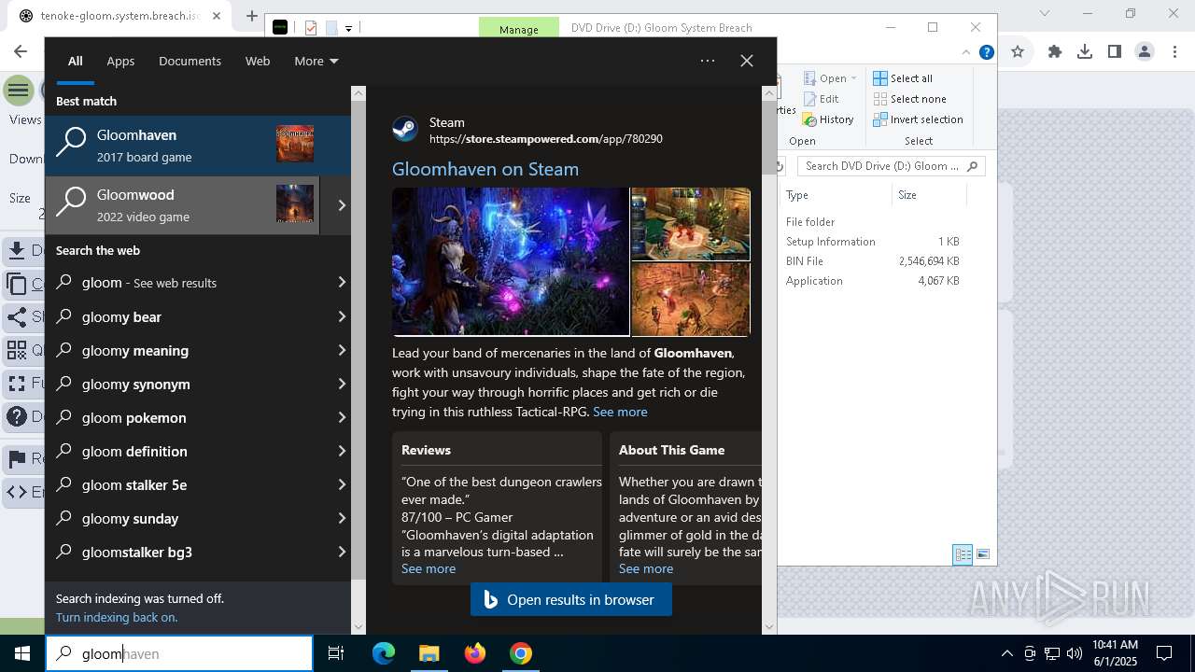Viewport: 1195px width, 672px height.
Task: Open 'Gloomhaven on Steam' link
Action: tap(485, 169)
